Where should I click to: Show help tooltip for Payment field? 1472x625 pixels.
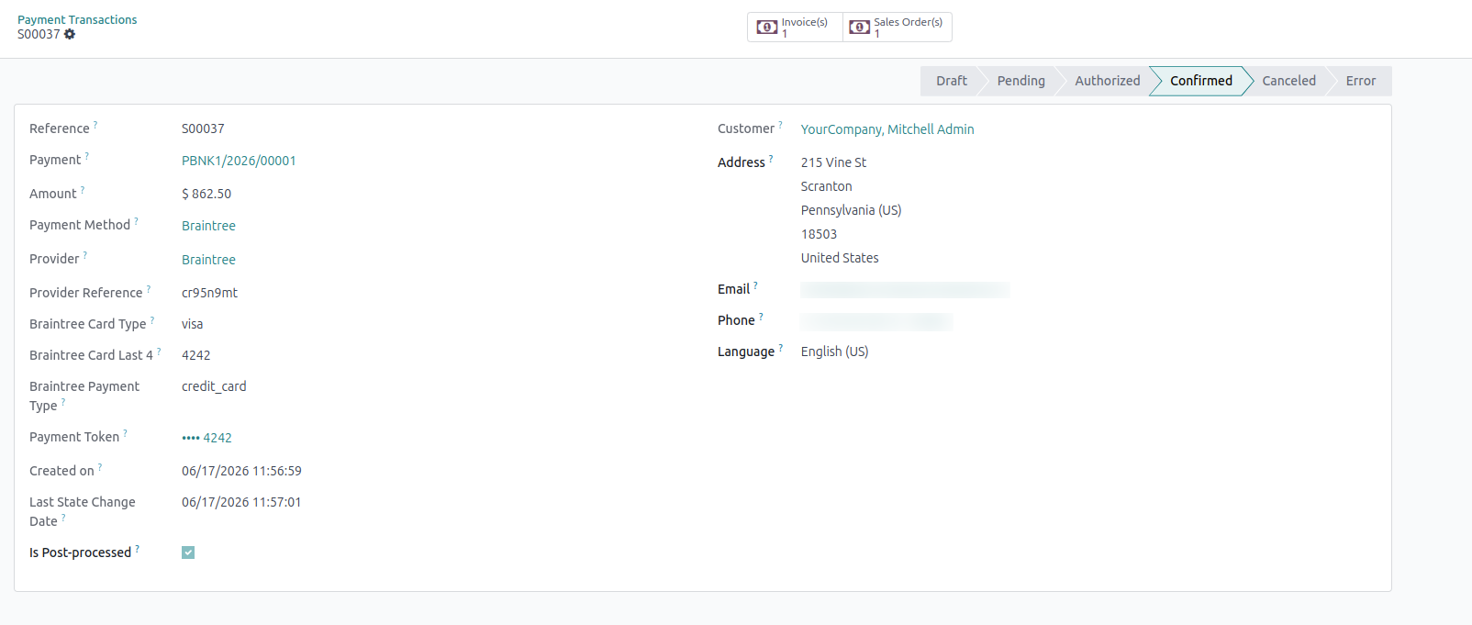pos(87,156)
